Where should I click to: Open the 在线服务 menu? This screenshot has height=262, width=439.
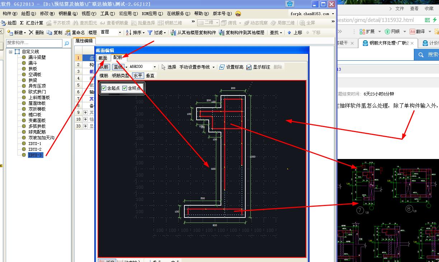point(178,14)
